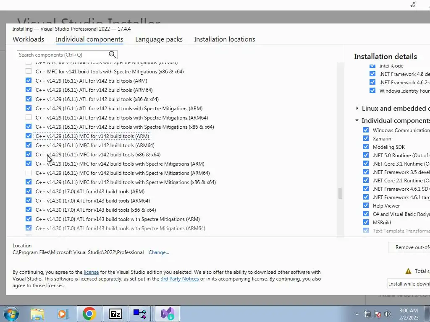Click the components list scrollbar thumb

340,193
